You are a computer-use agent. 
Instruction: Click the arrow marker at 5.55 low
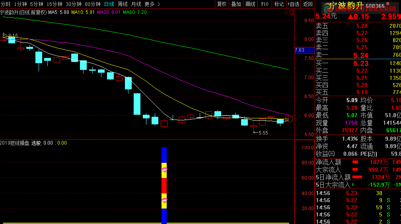tap(255, 133)
